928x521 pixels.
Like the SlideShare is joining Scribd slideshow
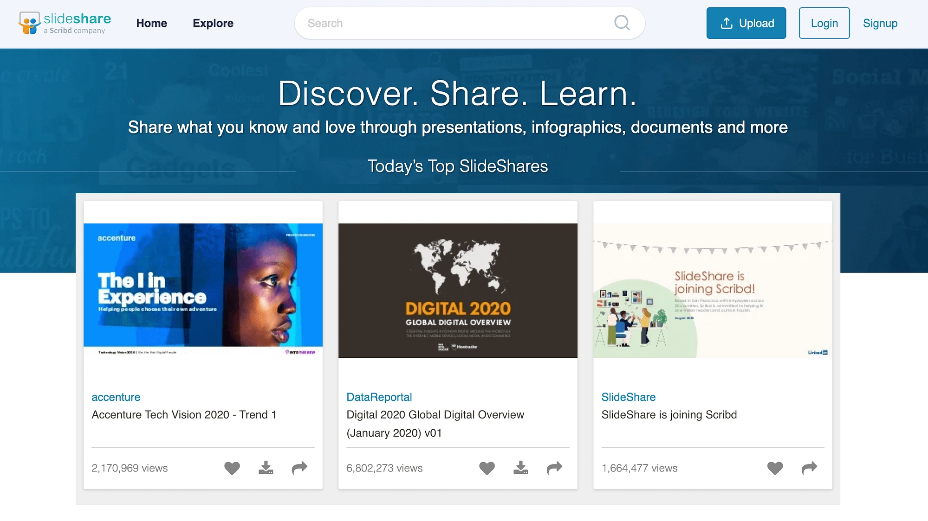tap(775, 468)
